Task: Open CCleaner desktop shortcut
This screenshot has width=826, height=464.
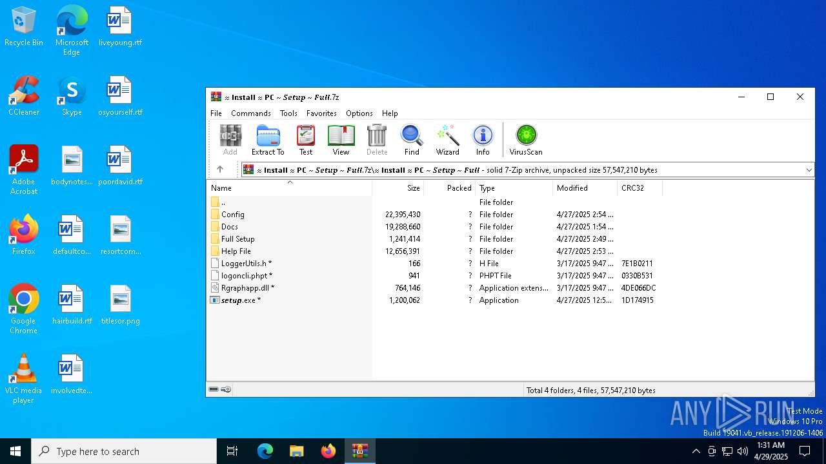Action: click(24, 97)
